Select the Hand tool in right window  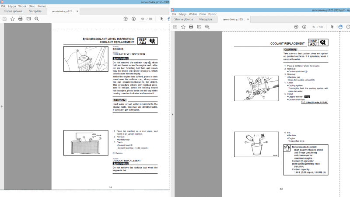point(340,27)
